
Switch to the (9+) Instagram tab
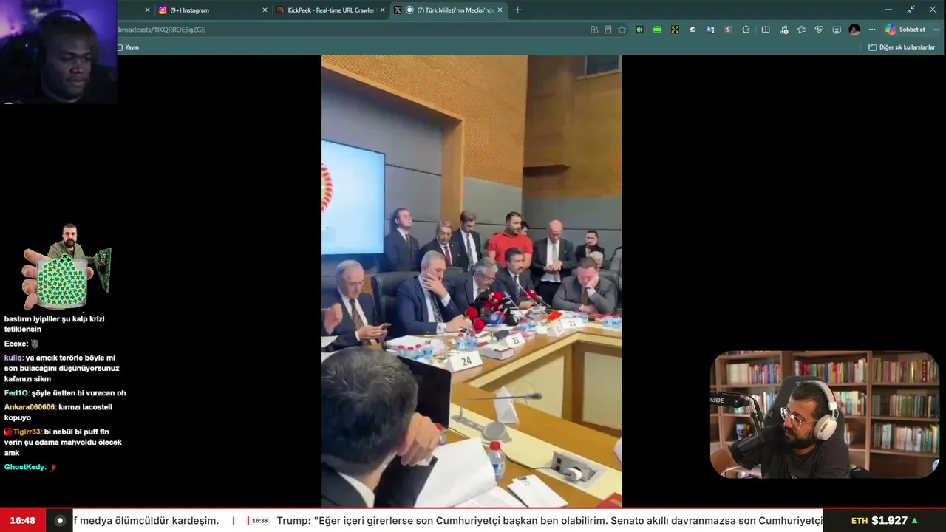coord(211,10)
